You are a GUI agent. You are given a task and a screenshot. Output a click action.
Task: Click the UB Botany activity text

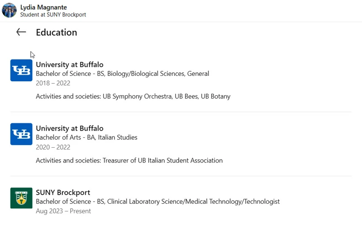click(216, 96)
